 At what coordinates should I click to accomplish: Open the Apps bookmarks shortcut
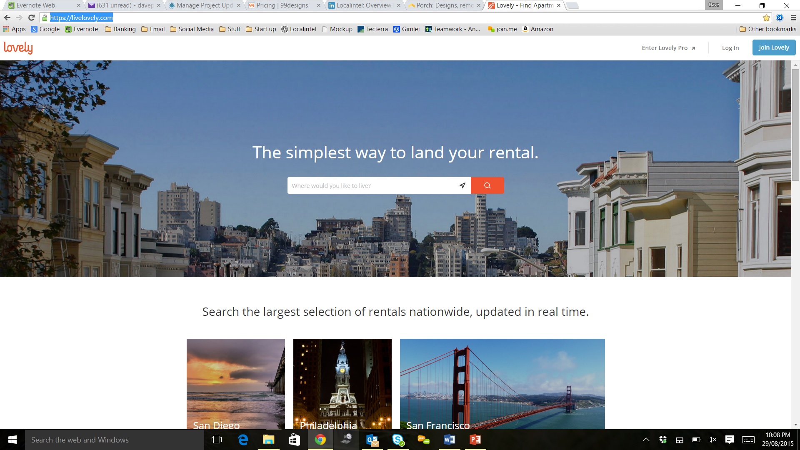[15, 29]
